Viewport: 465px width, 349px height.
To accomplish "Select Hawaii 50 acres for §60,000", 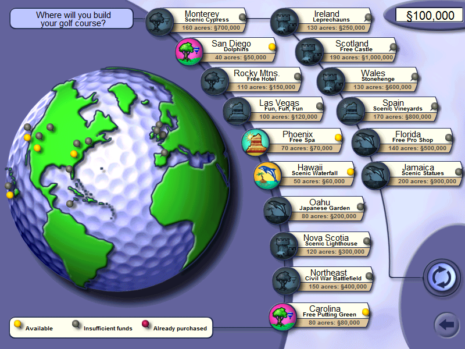I will [319, 181].
